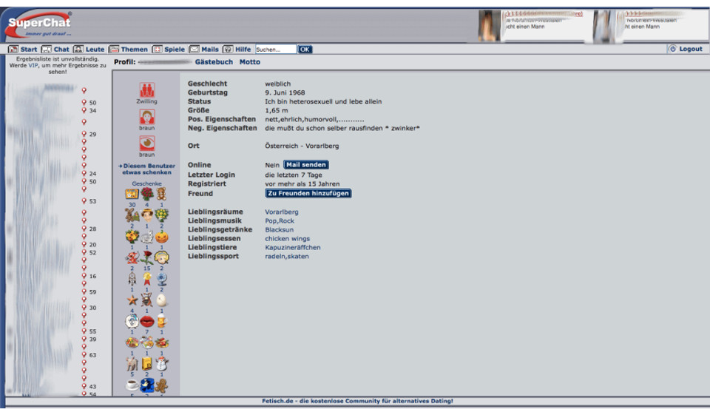Click the Leute people icon
The width and height of the screenshot is (710, 415).
coord(78,50)
